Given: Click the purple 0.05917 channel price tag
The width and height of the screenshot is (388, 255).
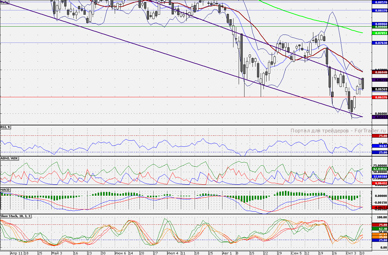Looking at the screenshot, I should click(379, 117).
